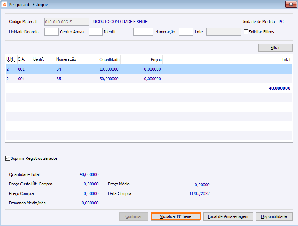Uncheck Suprimir Registros Zerados
This screenshot has width=298, height=226.
point(8,158)
